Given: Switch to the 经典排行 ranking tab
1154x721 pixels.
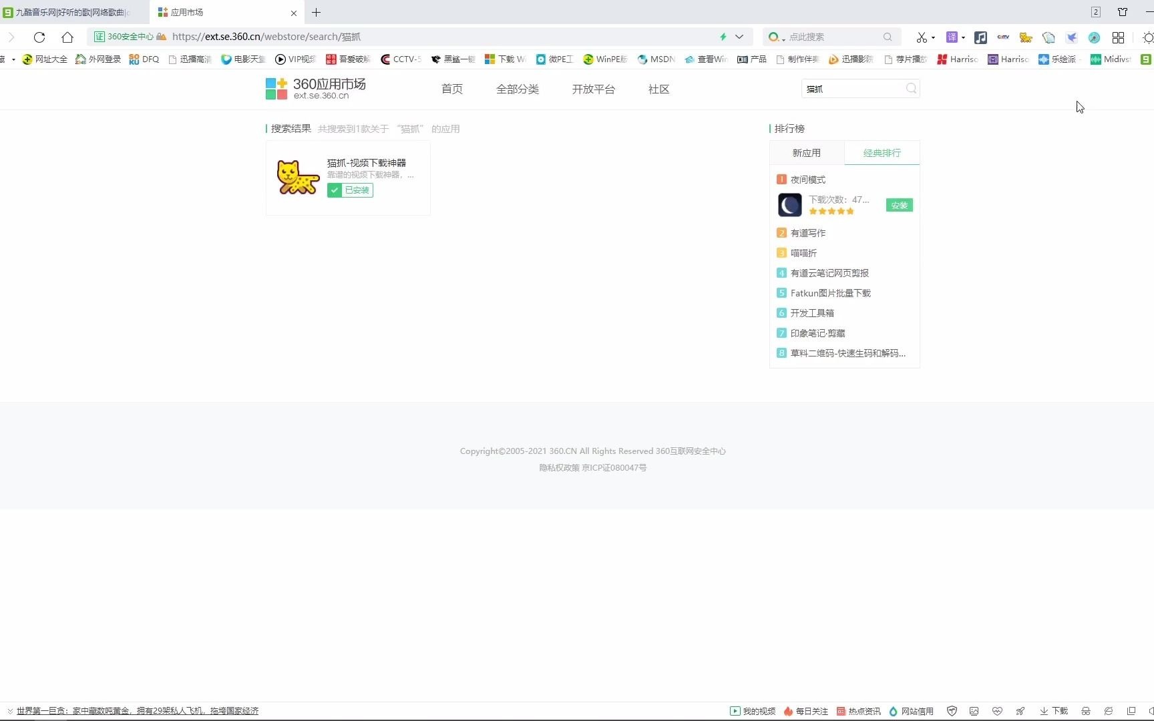Looking at the screenshot, I should click(882, 153).
